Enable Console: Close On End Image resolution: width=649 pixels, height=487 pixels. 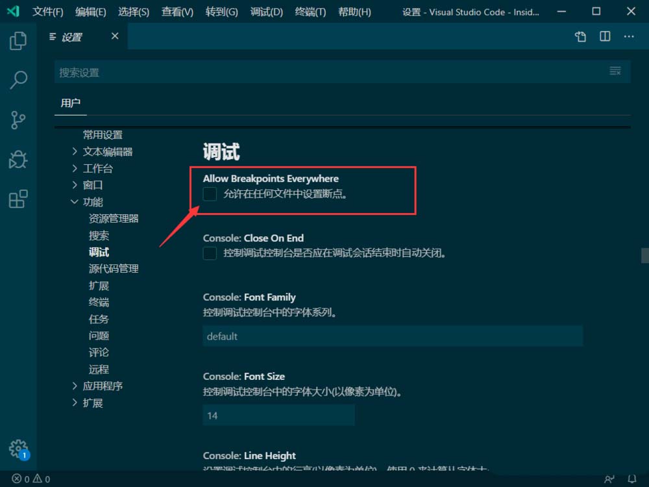coord(209,253)
